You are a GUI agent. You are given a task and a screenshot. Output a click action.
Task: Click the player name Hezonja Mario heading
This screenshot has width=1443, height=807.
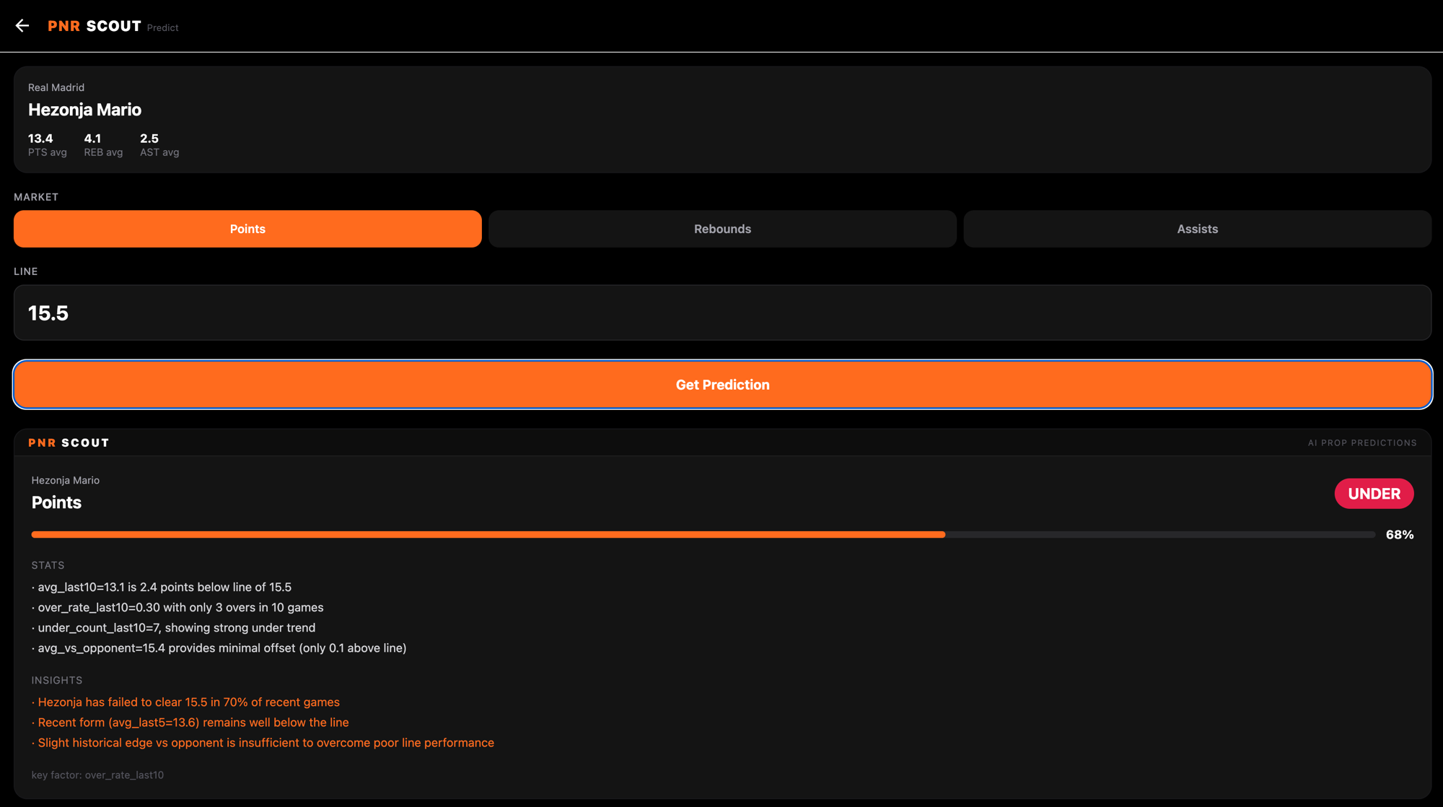(x=85, y=110)
